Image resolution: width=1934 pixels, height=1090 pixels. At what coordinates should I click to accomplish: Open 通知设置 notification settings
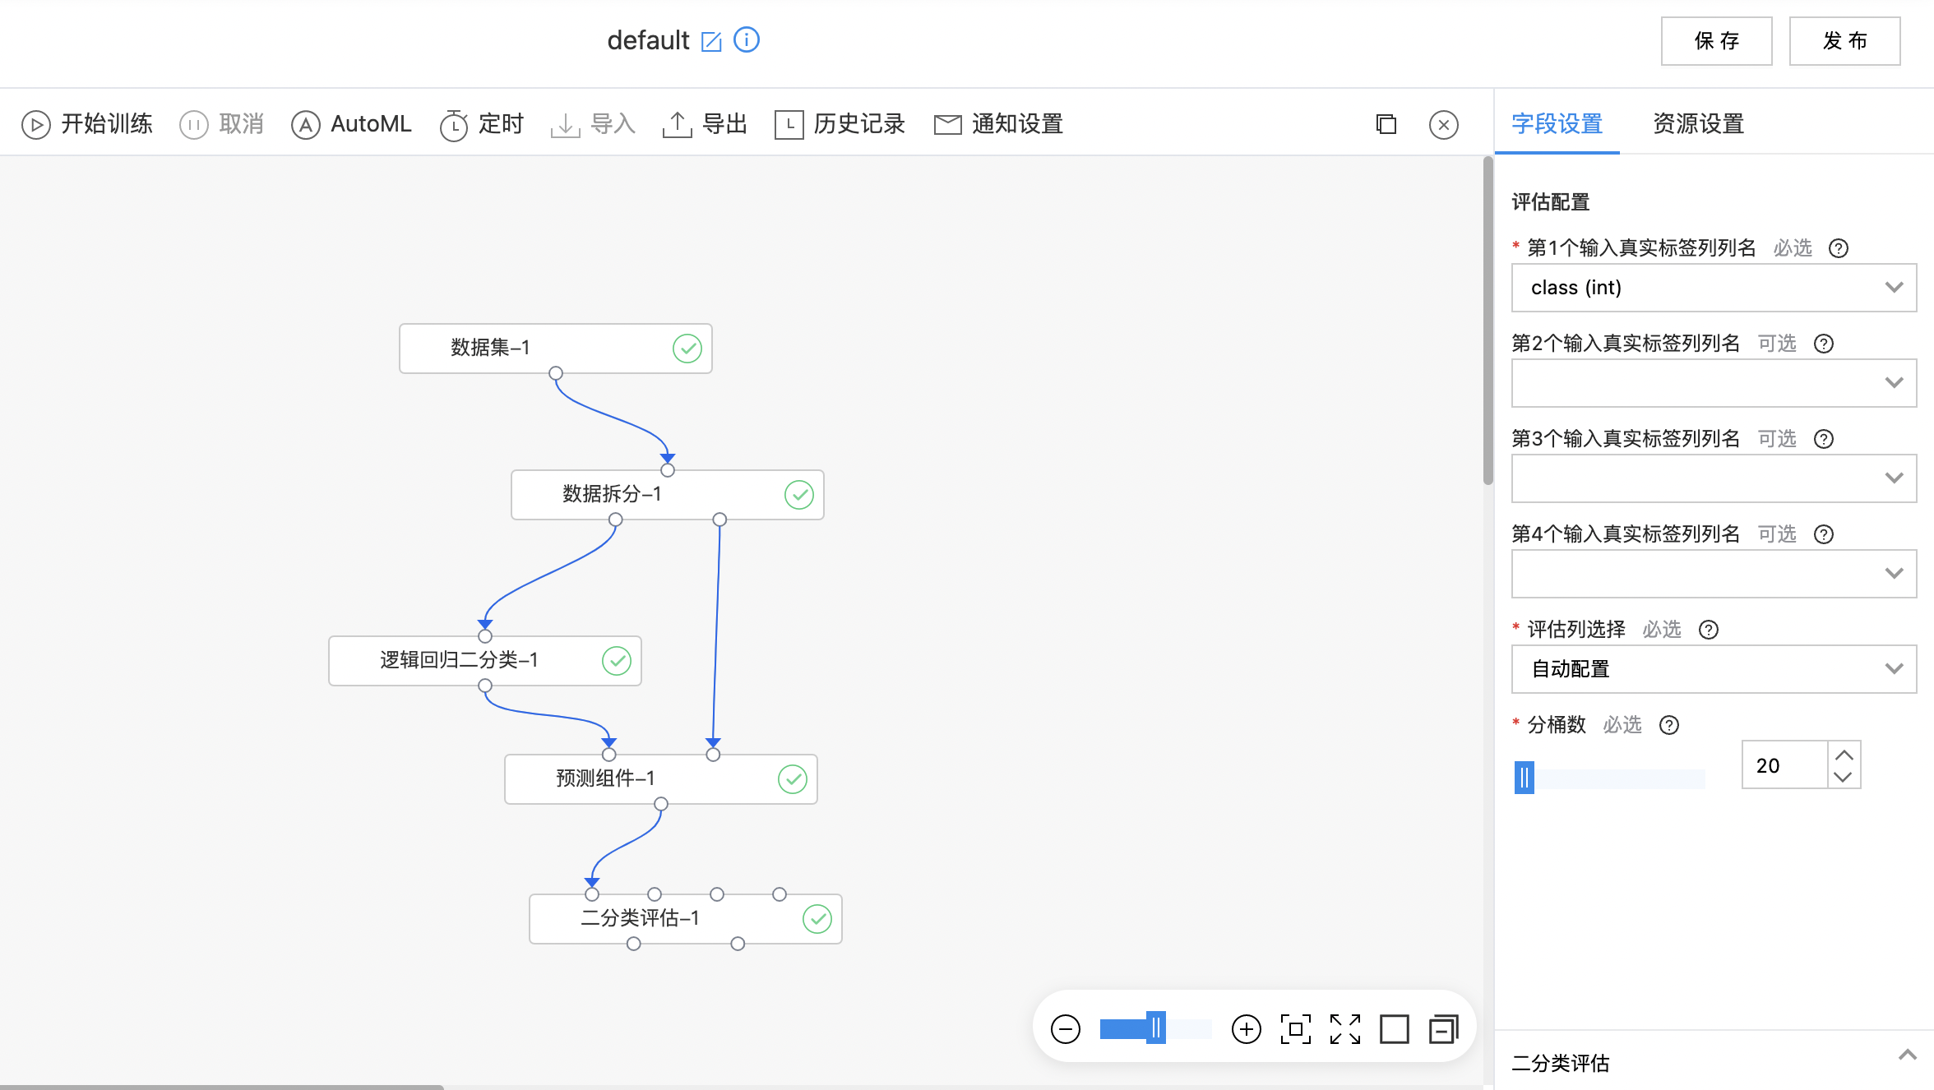999,124
